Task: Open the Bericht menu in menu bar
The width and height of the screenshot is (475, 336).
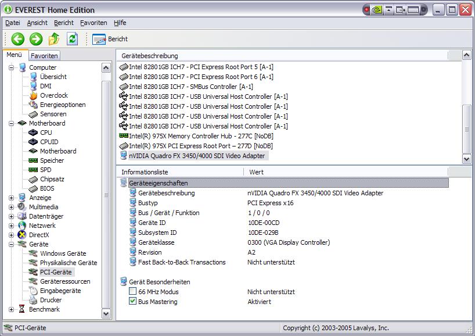Action: (x=64, y=23)
